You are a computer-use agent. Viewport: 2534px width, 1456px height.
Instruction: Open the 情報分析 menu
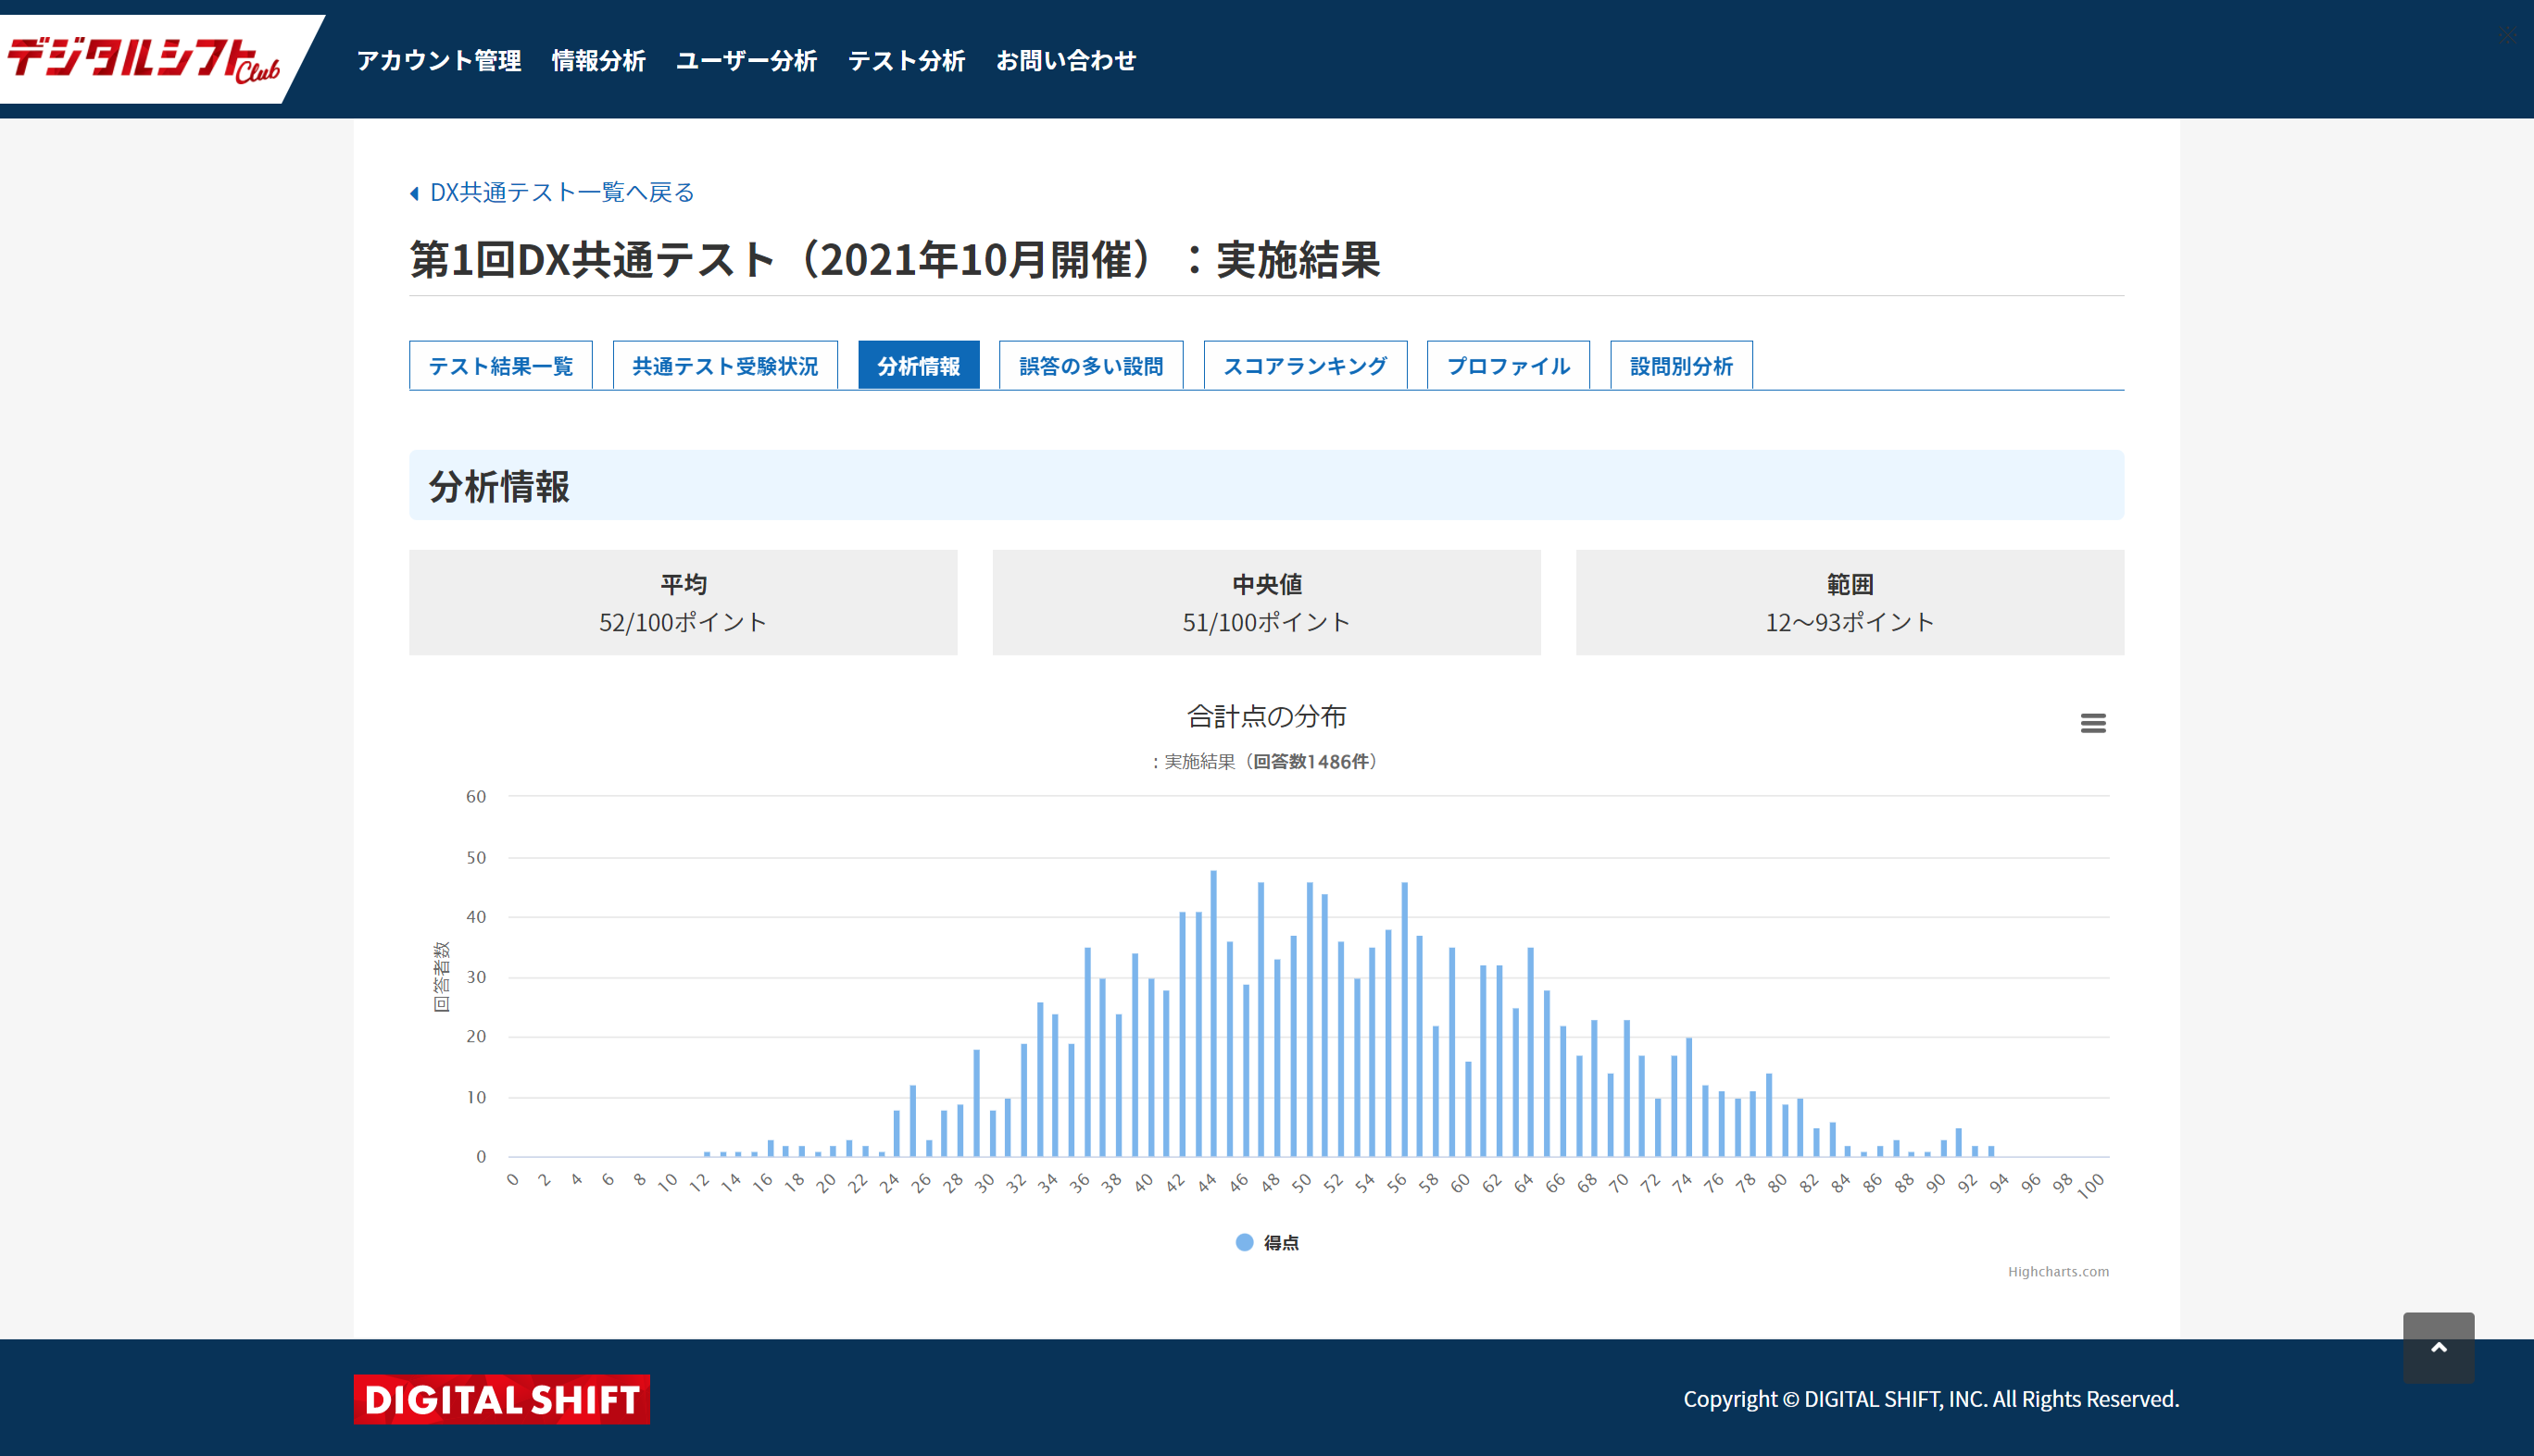tap(598, 61)
